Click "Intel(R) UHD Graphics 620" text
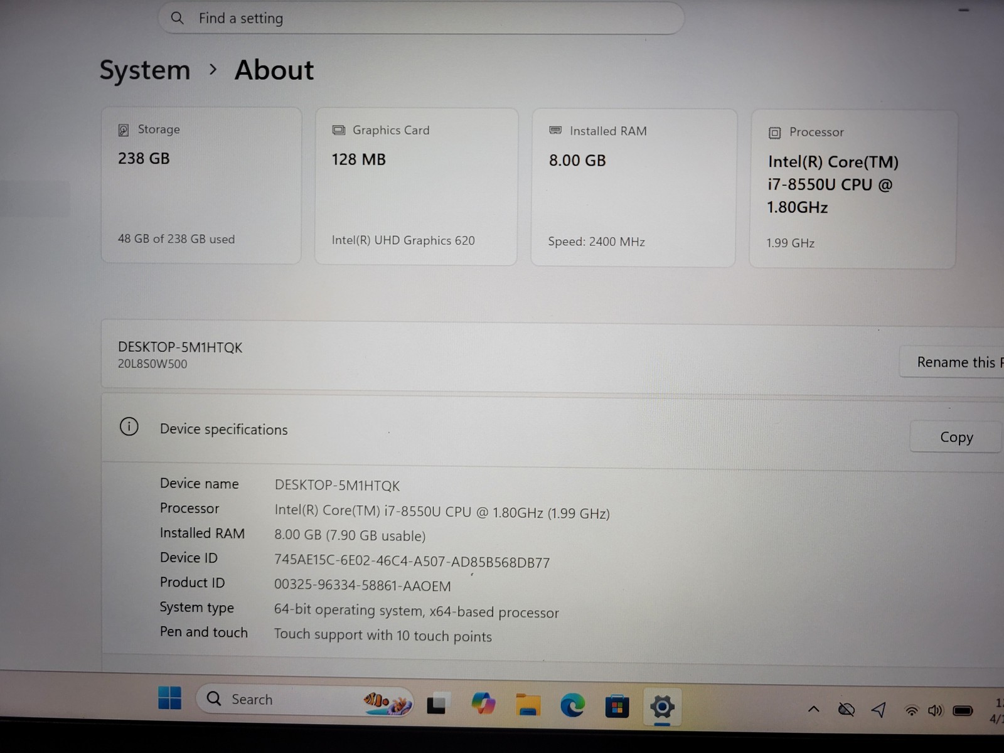Image resolution: width=1004 pixels, height=753 pixels. 403,240
